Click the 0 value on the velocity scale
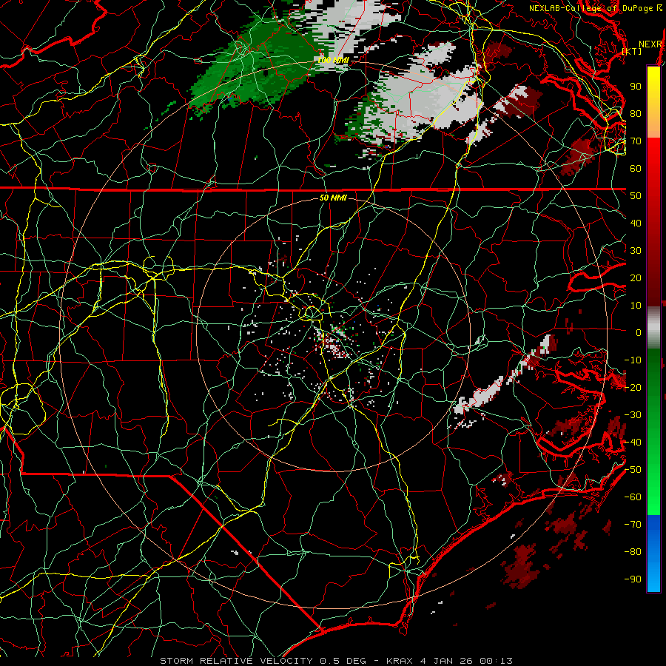Image resolution: width=666 pixels, height=666 pixels. pos(639,333)
